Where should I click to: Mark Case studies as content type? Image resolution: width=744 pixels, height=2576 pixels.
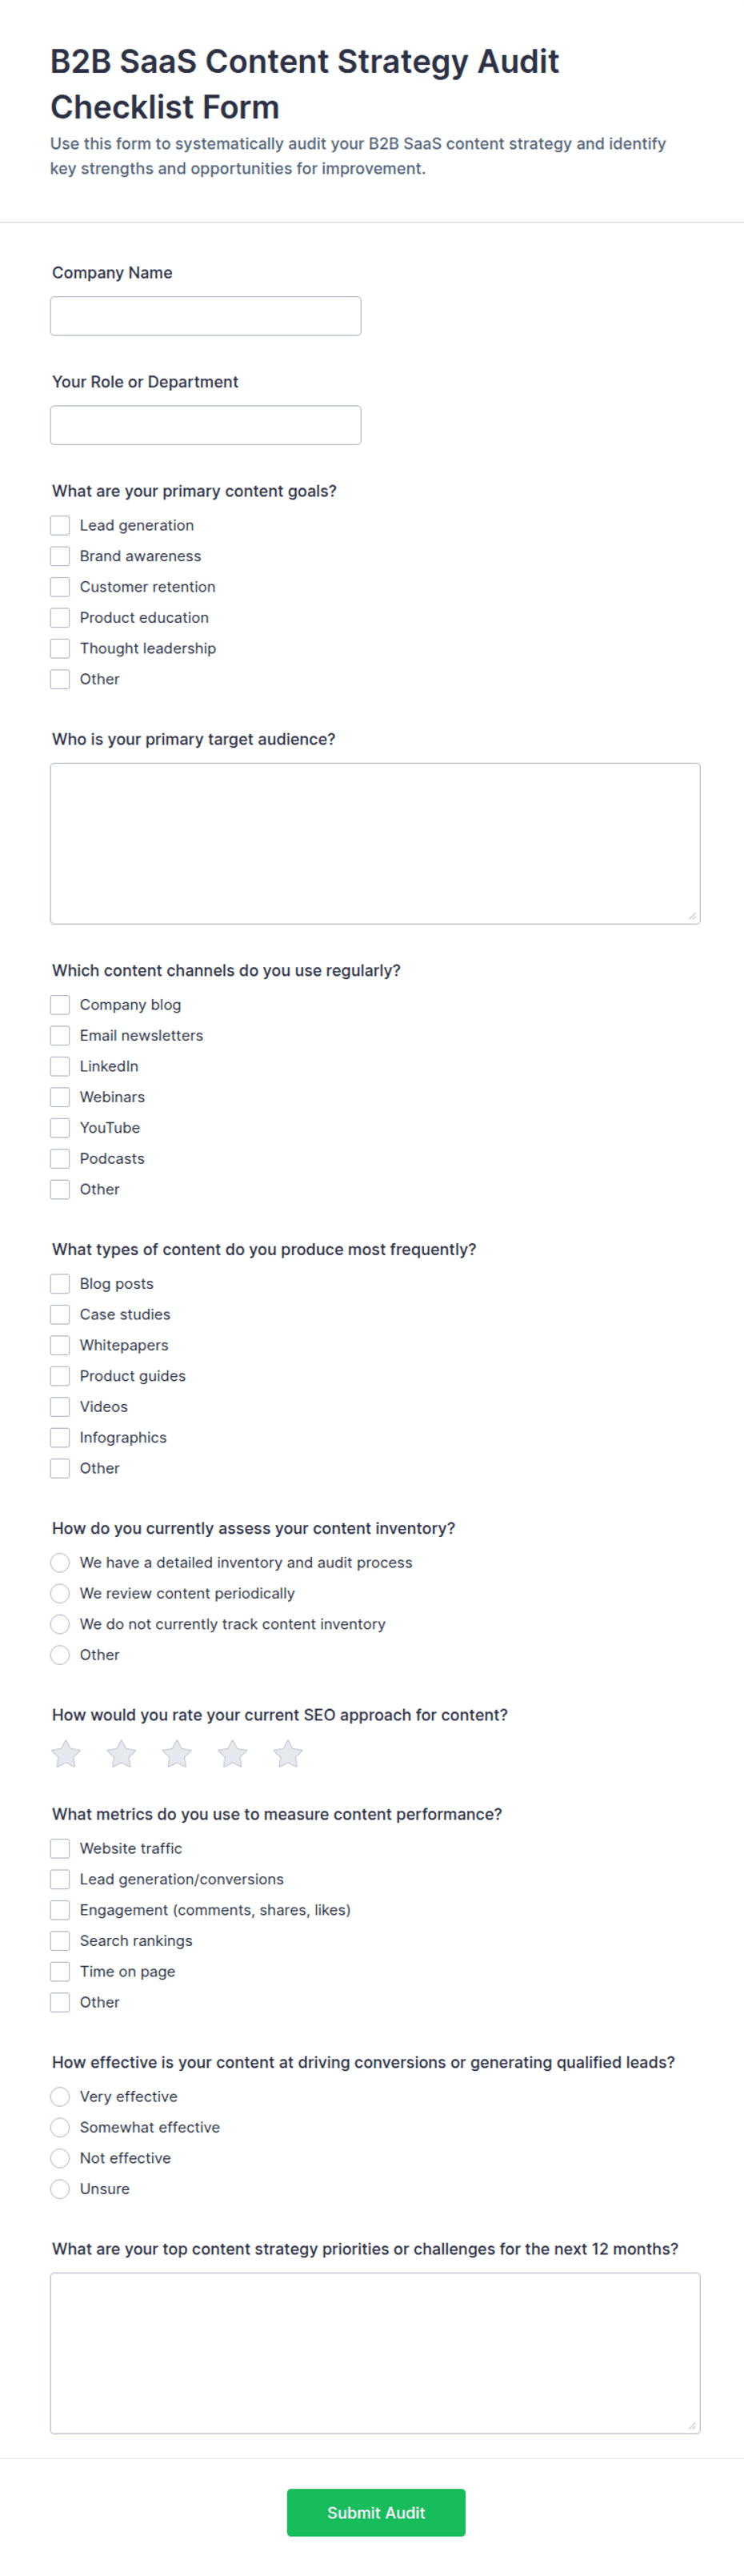60,1314
